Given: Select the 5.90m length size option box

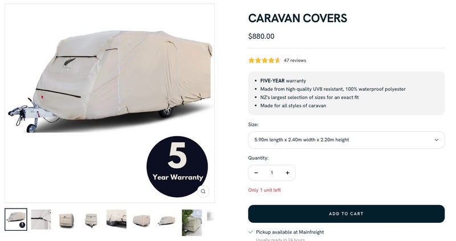Looking at the screenshot, I should 346,140.
